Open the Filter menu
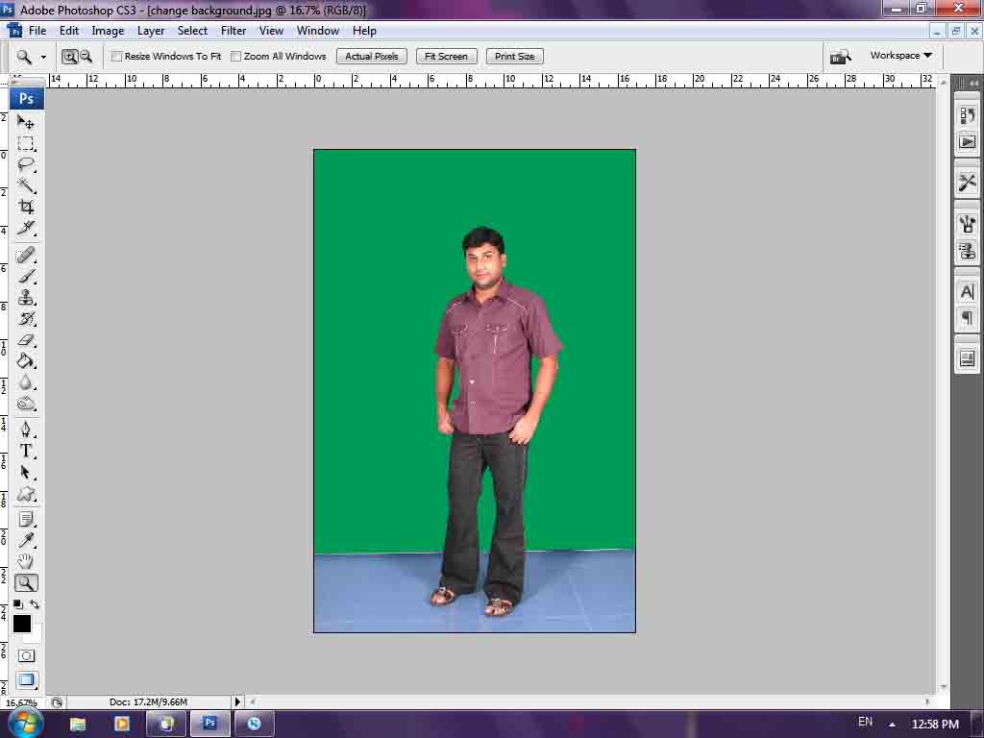 tap(234, 31)
